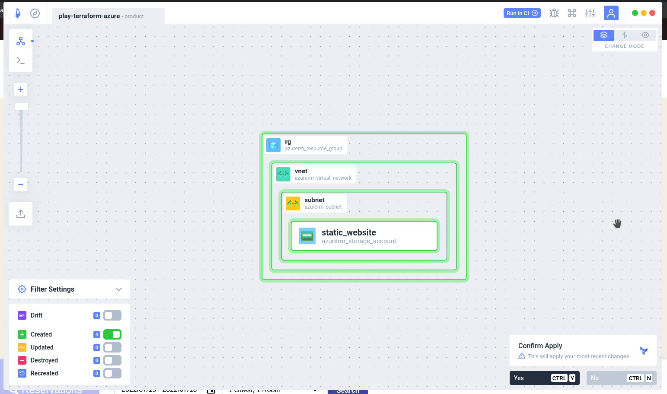The height and width of the screenshot is (394, 667).
Task: Click the Run in CI button
Action: (522, 13)
